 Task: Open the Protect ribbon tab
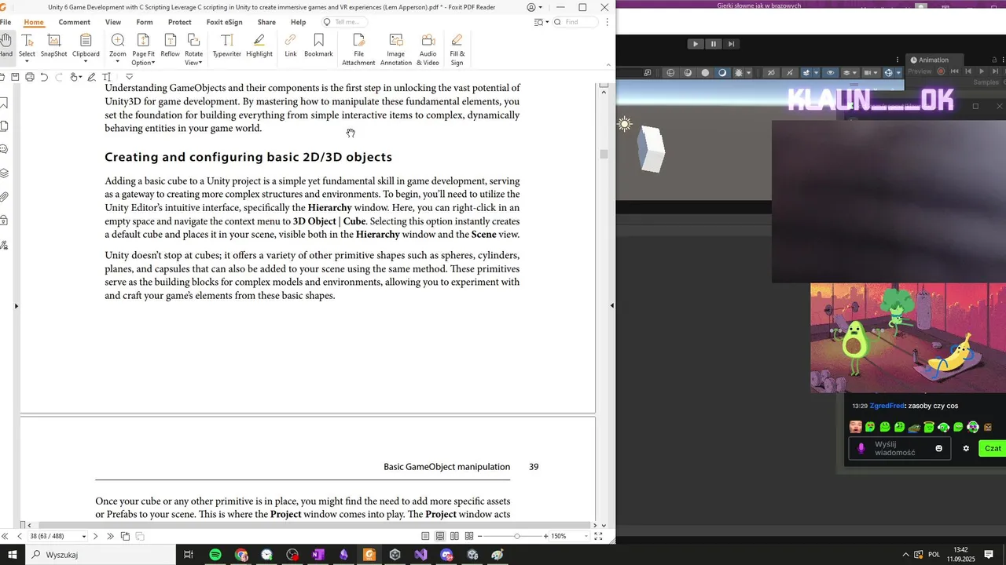pyautogui.click(x=179, y=22)
